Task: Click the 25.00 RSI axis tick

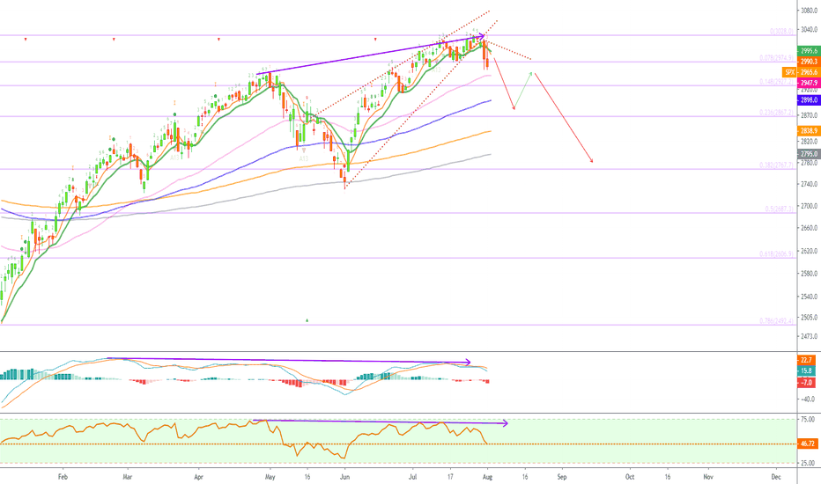Action: coord(808,463)
